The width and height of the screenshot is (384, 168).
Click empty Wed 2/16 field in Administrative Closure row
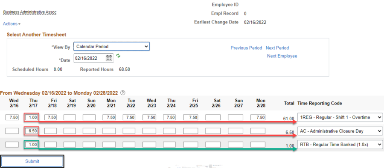(12, 131)
